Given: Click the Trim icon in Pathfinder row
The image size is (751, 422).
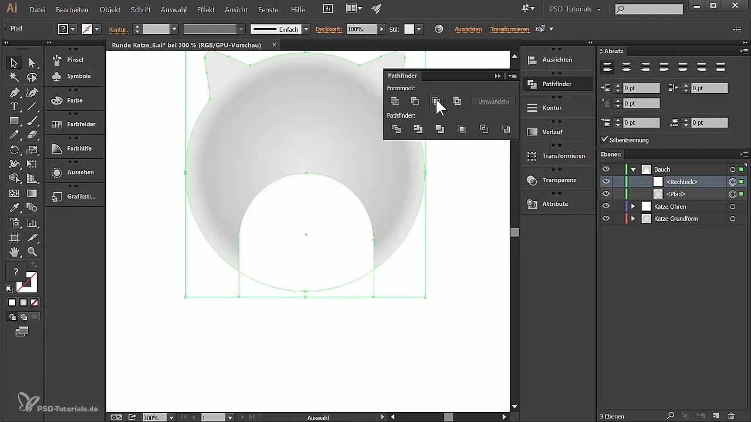Looking at the screenshot, I should (x=418, y=129).
